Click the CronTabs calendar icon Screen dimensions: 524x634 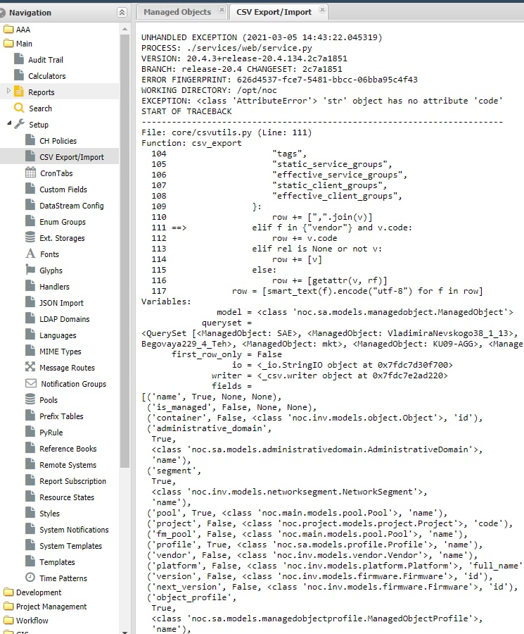30,173
